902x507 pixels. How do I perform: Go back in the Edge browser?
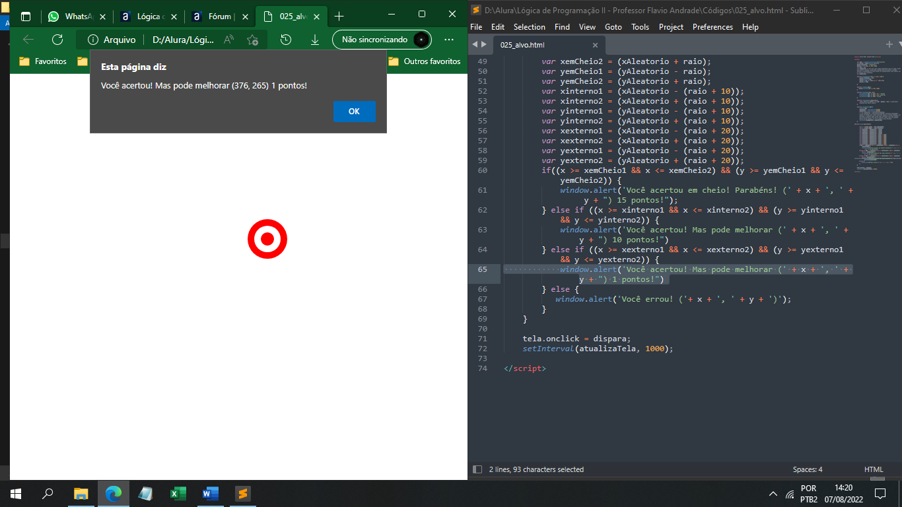coord(28,40)
